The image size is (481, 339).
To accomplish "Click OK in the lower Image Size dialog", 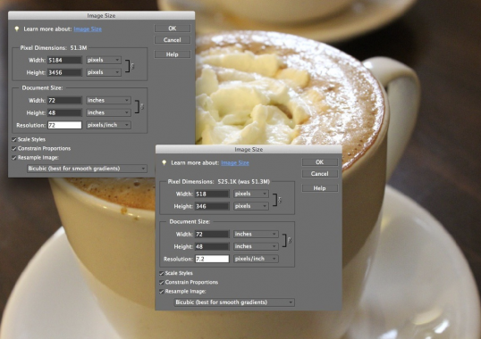I will (x=320, y=162).
